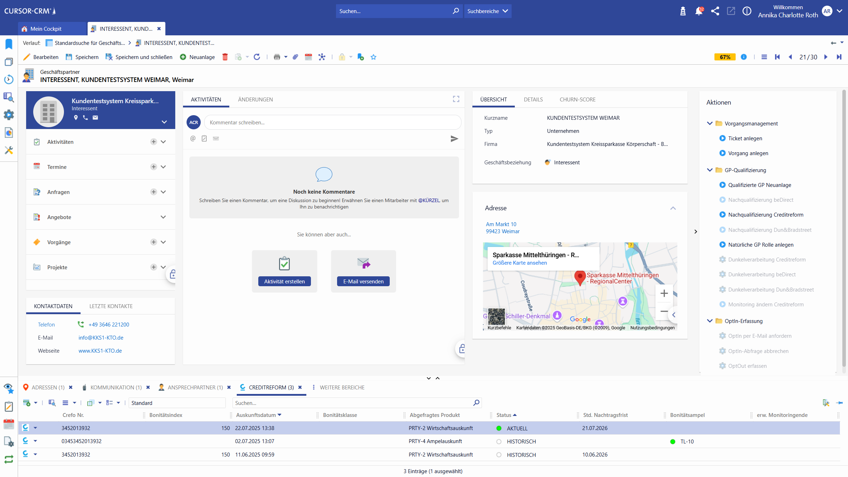This screenshot has width=848, height=477.
Task: Collapse the GP-Qualifizierung folder
Action: point(710,170)
